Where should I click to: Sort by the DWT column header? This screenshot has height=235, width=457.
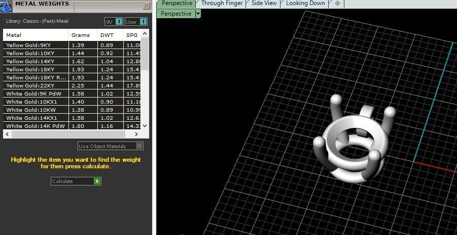pos(110,35)
